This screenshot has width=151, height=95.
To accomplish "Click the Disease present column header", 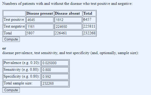I will pyautogui.click(x=40, y=13).
